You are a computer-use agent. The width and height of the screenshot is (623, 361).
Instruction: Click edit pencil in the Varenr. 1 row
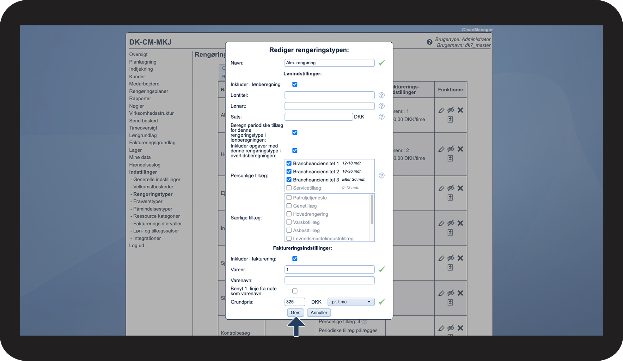point(441,110)
